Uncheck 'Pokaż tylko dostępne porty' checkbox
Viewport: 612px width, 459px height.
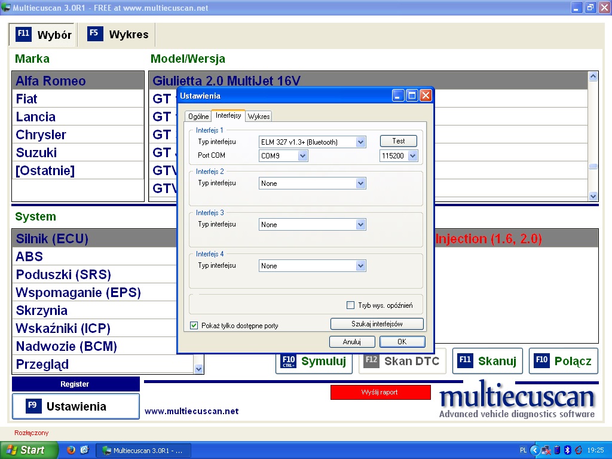coord(194,325)
